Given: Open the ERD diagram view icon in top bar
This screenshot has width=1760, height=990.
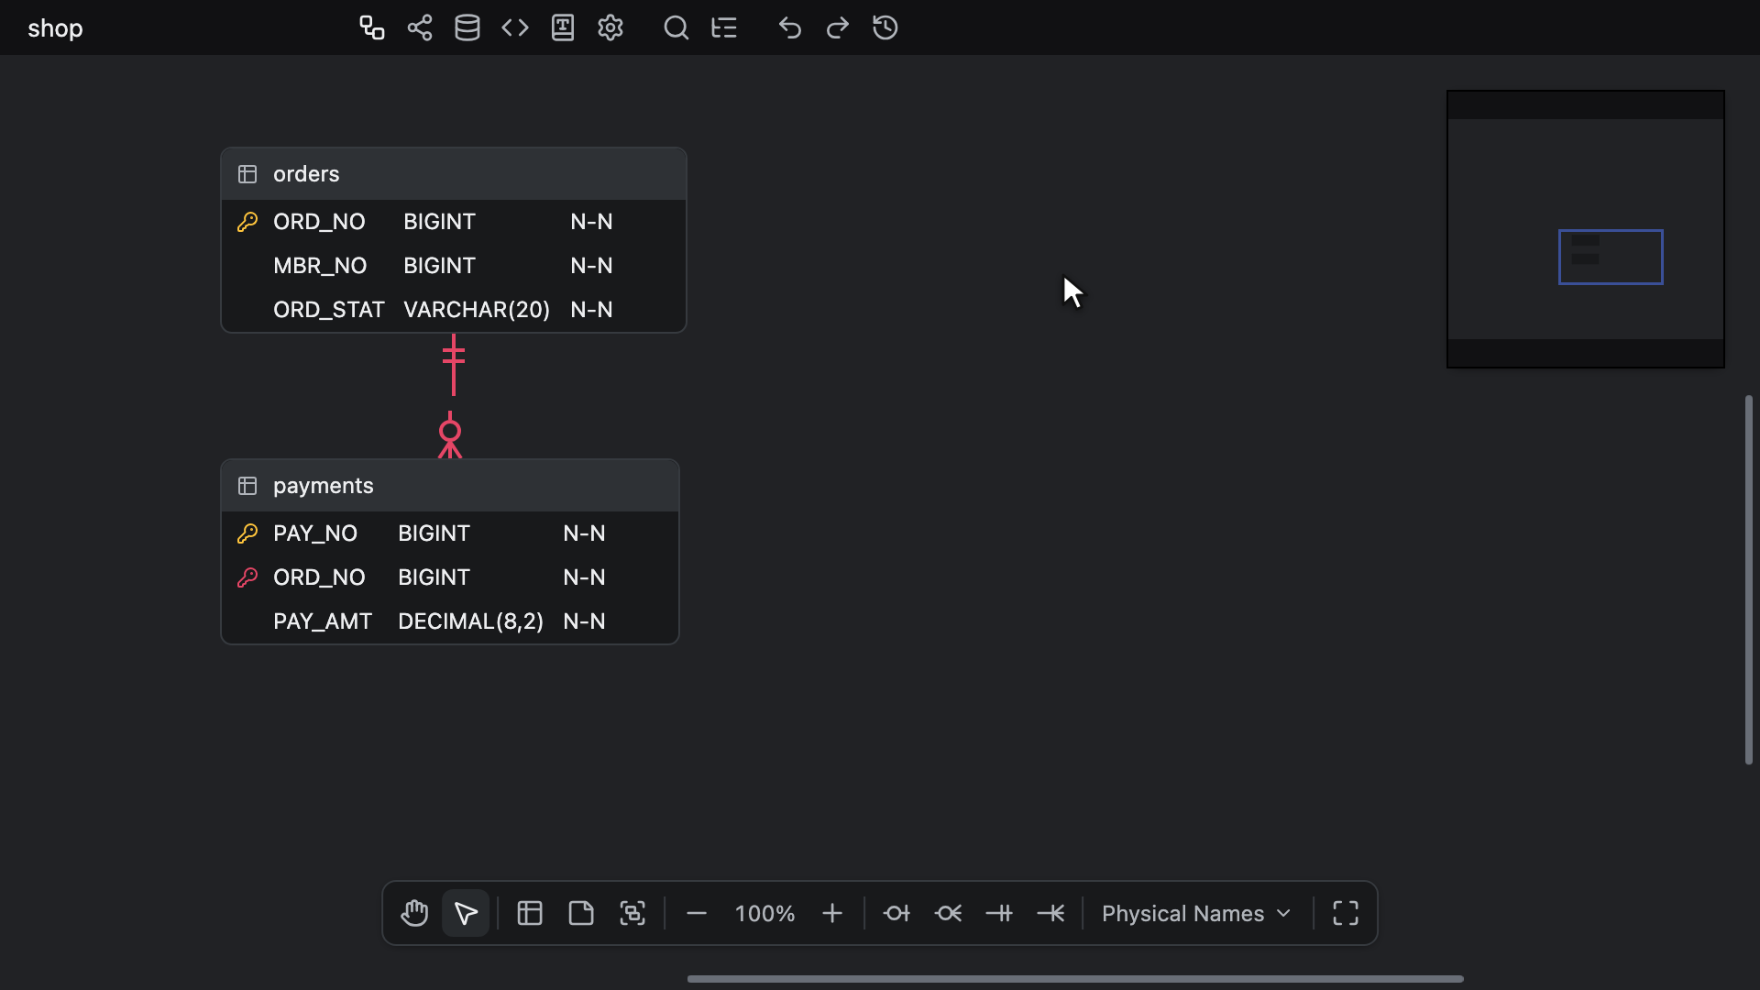Looking at the screenshot, I should click(x=371, y=27).
